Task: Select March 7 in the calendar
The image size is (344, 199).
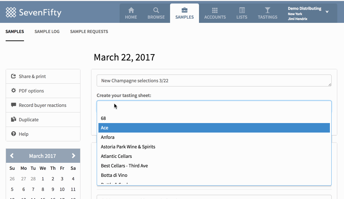Action: [x=33, y=189]
